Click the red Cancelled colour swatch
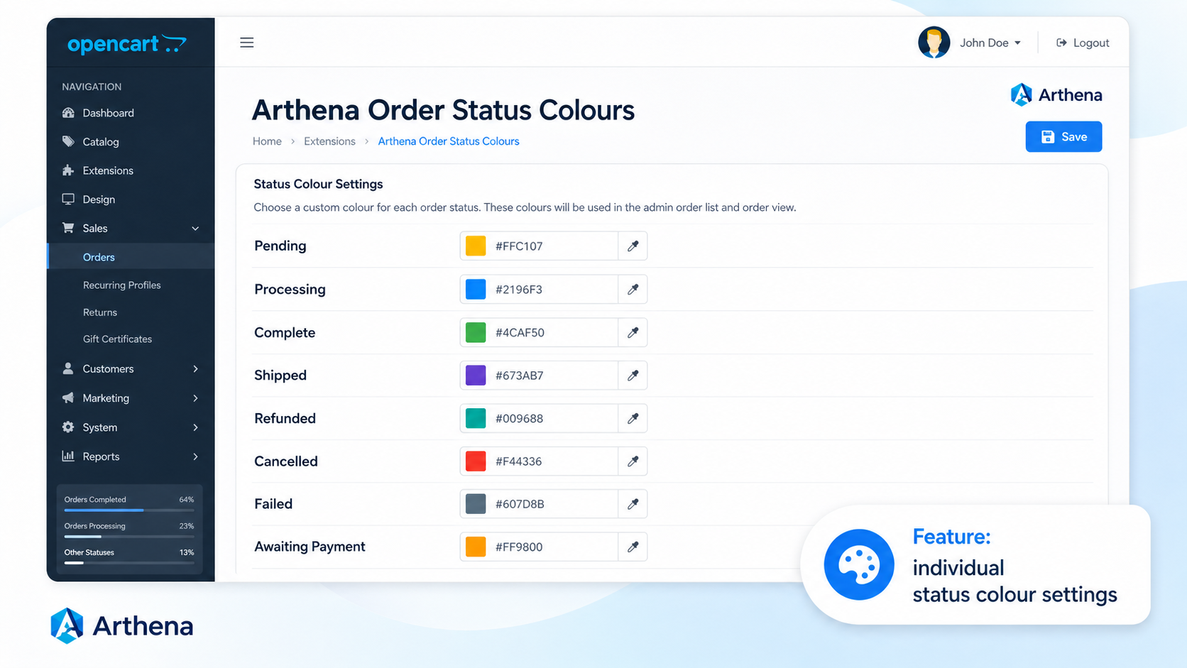The height and width of the screenshot is (668, 1187). [x=476, y=461]
